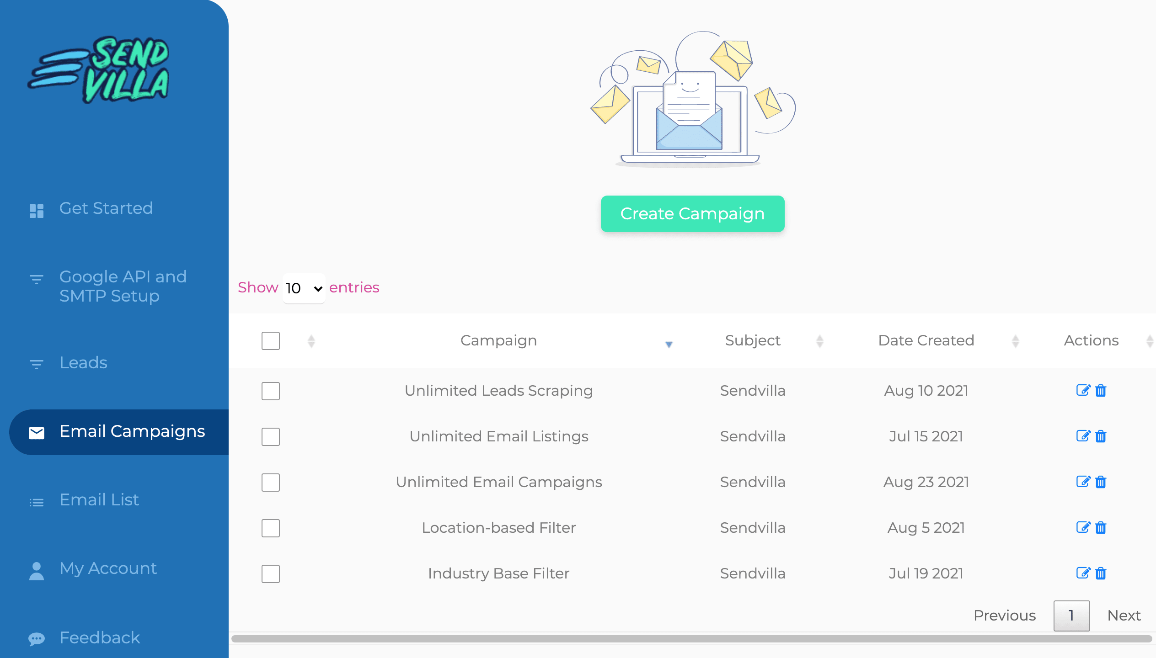Edit the Industry Base Filter campaign
1156x658 pixels.
click(x=1083, y=573)
